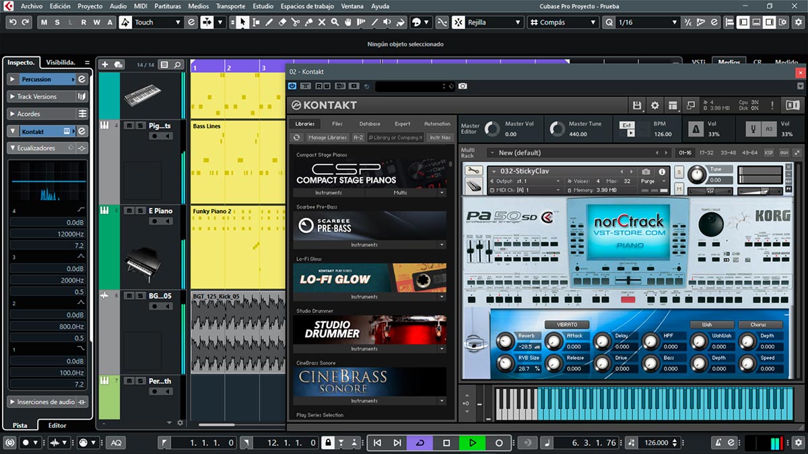
Task: Minimize Kontakt rack view icon
Action: tap(690, 105)
